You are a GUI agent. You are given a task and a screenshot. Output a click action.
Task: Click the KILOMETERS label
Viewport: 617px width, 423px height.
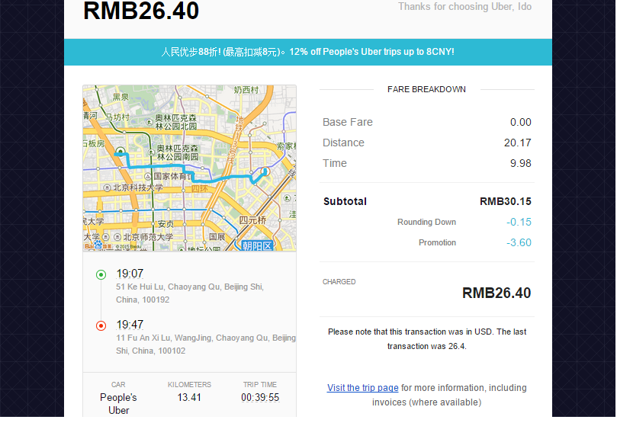(x=189, y=384)
